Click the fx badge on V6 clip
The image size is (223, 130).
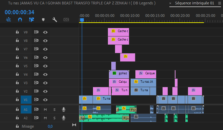(126, 56)
